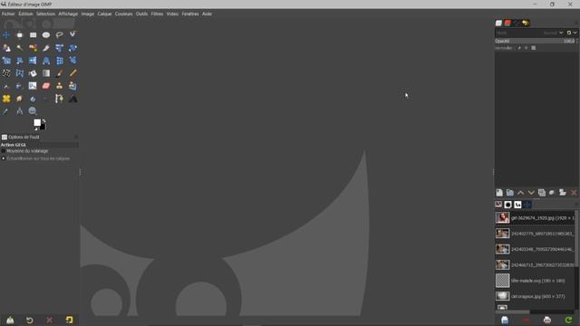Duplicate the layer button
The height and width of the screenshot is (326, 580).
pyautogui.click(x=542, y=193)
